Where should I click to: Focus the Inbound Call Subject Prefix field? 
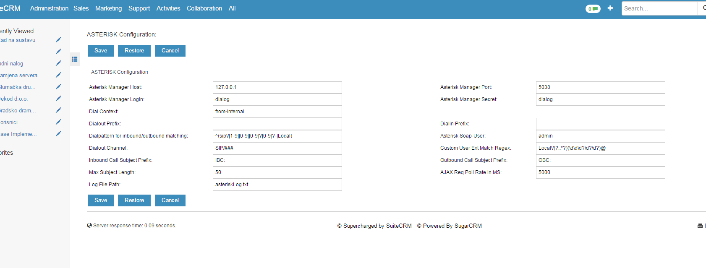tap(277, 160)
